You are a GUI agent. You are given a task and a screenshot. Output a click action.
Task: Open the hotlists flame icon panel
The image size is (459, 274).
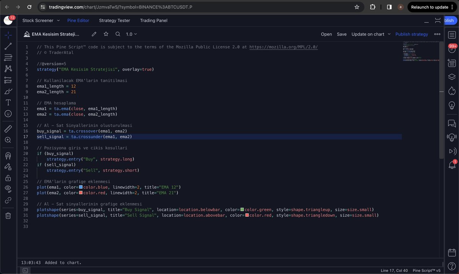point(452,91)
